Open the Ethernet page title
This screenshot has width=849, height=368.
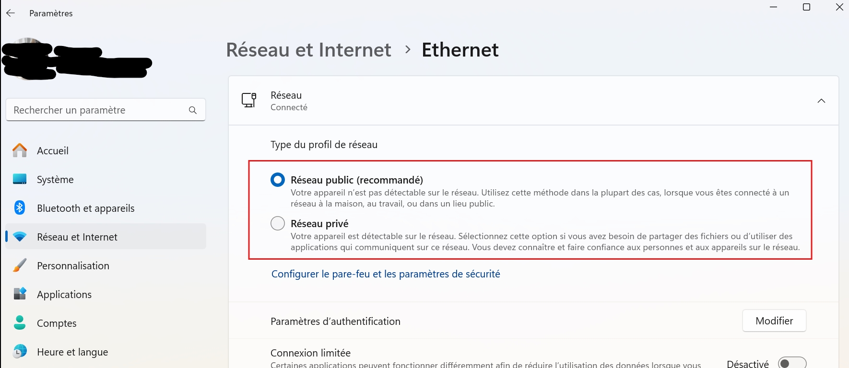(460, 49)
